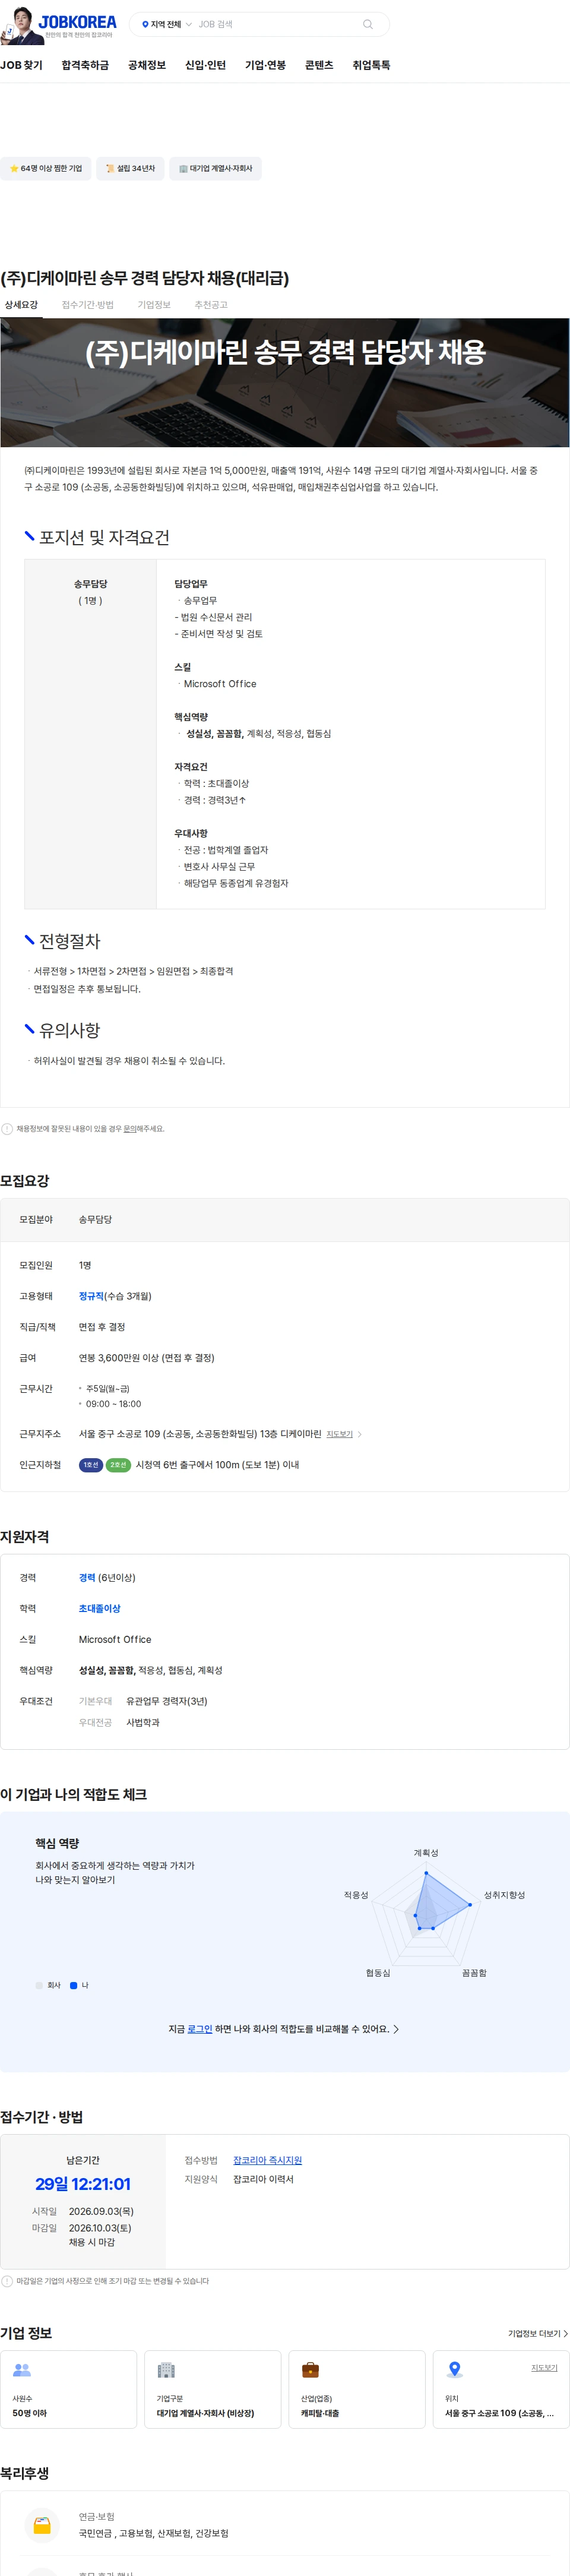Image resolution: width=570 pixels, height=2576 pixels.
Task: Open the 취업톡톡 menu
Action: pyautogui.click(x=371, y=65)
